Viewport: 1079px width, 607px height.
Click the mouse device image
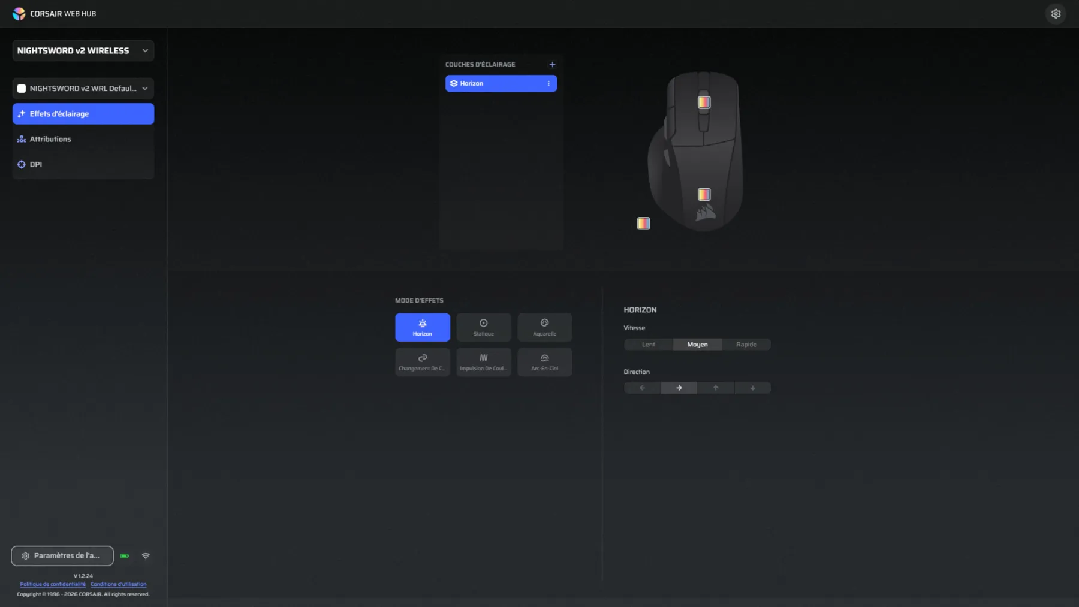pyautogui.click(x=695, y=151)
